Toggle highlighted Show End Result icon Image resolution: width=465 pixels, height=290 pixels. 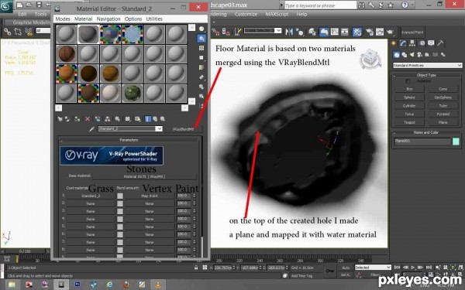[148, 119]
